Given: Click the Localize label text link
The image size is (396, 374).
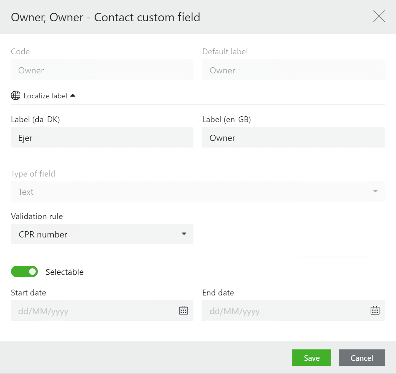Looking at the screenshot, I should 45,96.
